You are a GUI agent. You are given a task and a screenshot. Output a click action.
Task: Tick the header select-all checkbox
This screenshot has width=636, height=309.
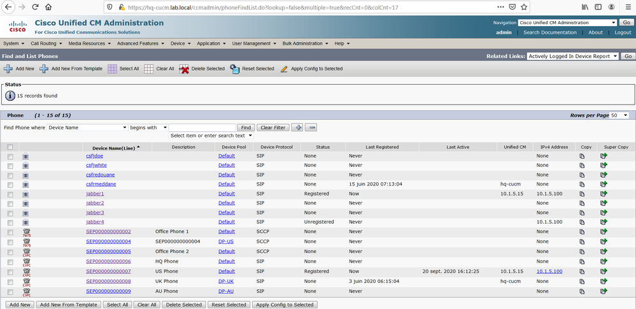(10, 147)
